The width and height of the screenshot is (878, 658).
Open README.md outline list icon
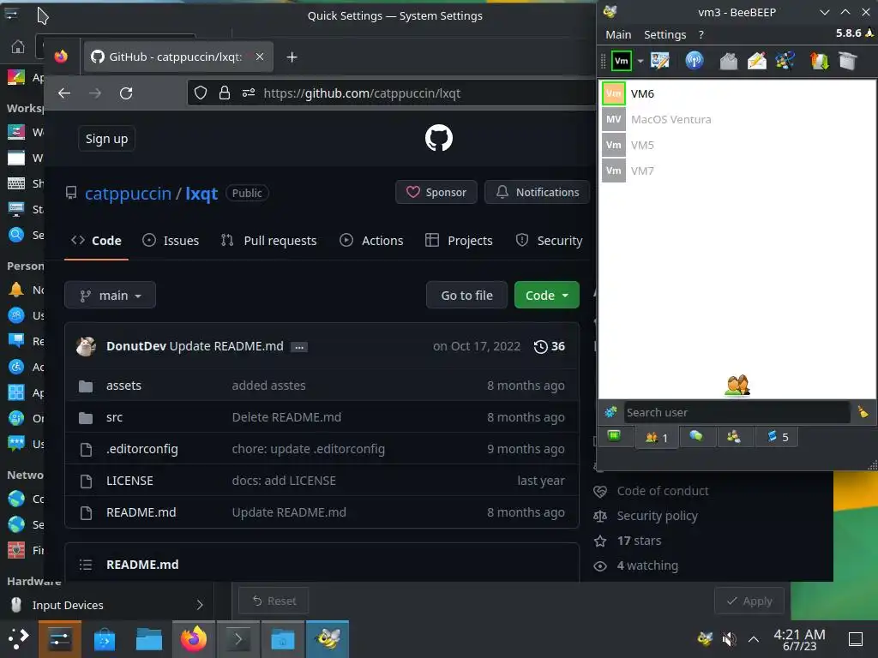86,565
